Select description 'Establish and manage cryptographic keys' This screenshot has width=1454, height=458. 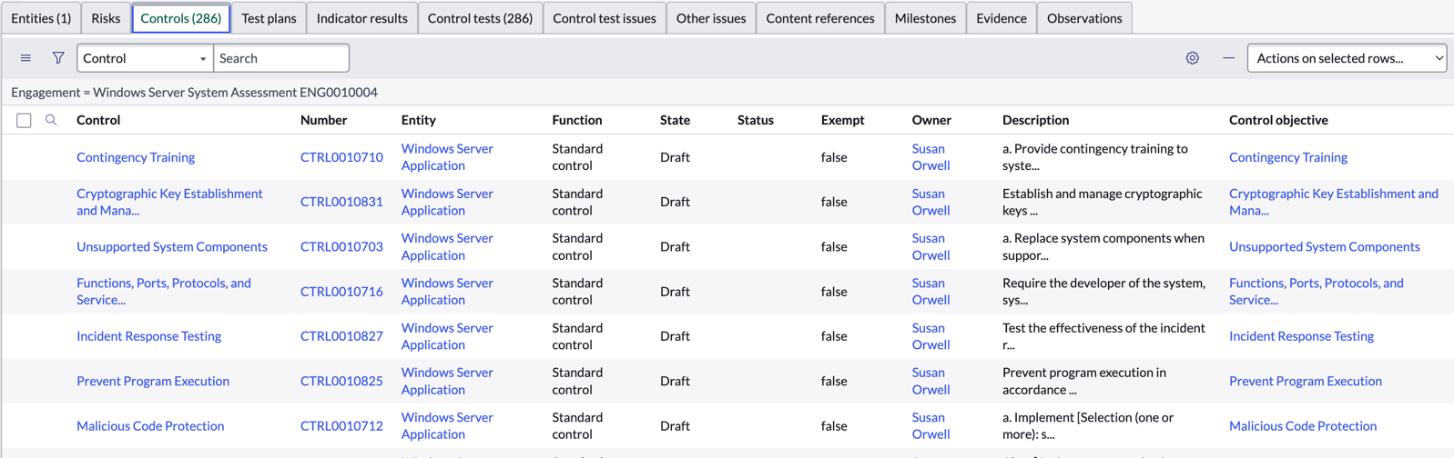pos(1103,202)
